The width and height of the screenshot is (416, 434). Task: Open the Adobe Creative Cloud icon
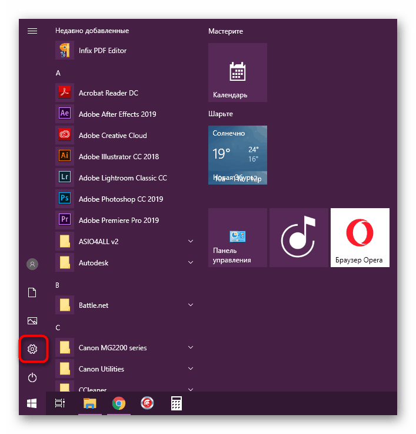(x=65, y=136)
